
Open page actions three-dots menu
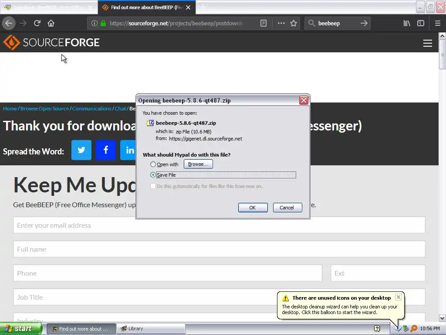tap(281, 24)
